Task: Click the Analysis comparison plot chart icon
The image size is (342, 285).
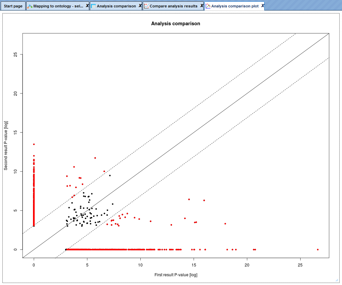Action: [208, 6]
